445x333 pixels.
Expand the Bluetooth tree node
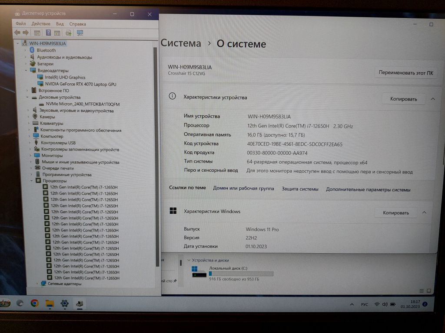tap(26, 50)
